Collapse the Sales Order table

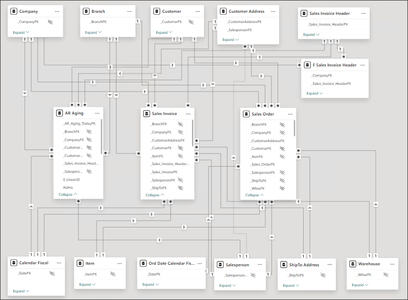tap(254, 195)
